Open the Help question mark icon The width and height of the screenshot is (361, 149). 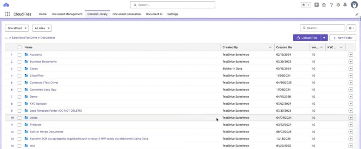coord(331,5)
